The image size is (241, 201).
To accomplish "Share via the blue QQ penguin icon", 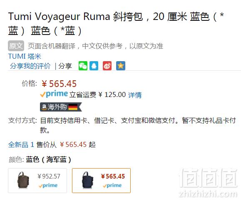I will point(94,66).
